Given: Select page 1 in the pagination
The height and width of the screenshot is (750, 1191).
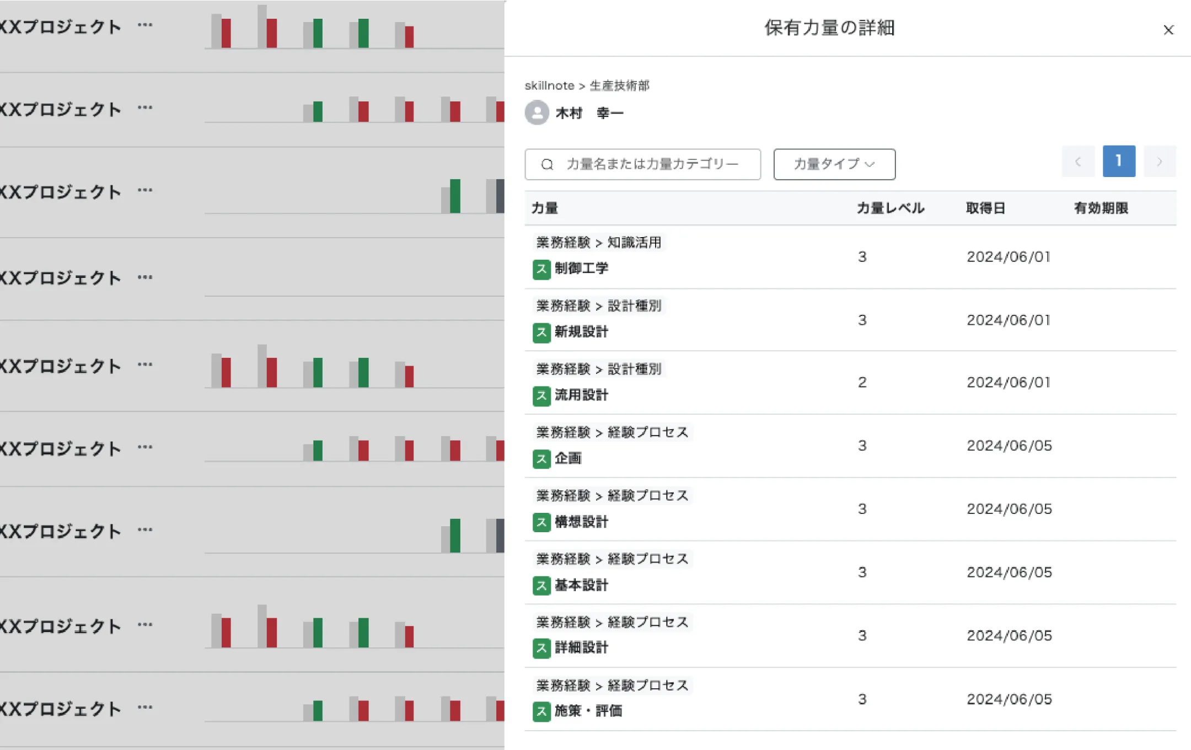Looking at the screenshot, I should [x=1119, y=162].
